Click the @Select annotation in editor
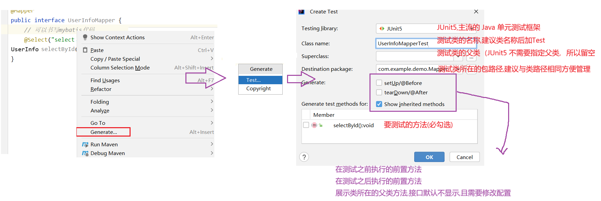Viewport: 601px width, 201px height. click(36, 40)
